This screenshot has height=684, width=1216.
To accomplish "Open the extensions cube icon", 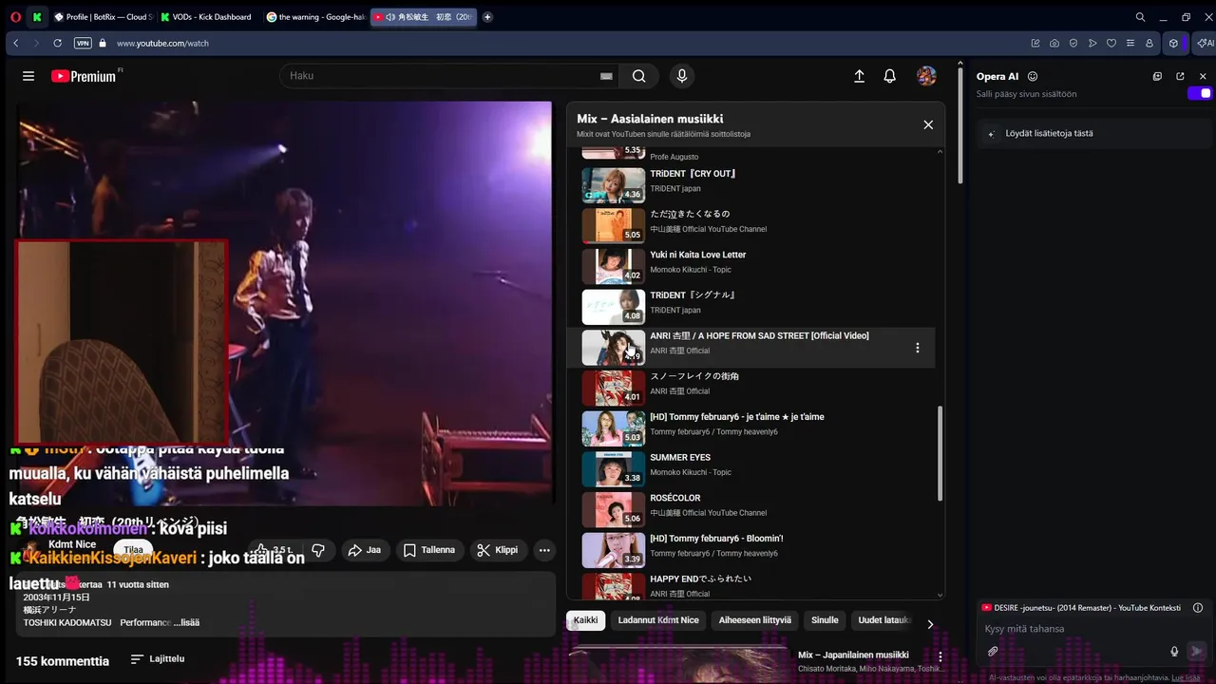I will 1173,43.
